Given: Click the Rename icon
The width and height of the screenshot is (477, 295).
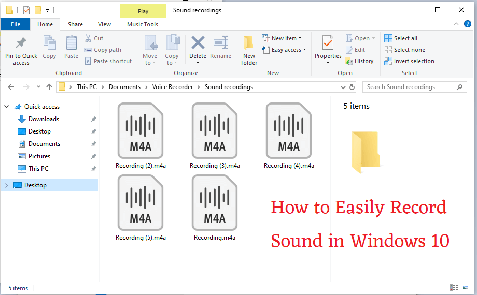Looking at the screenshot, I should click(220, 43).
